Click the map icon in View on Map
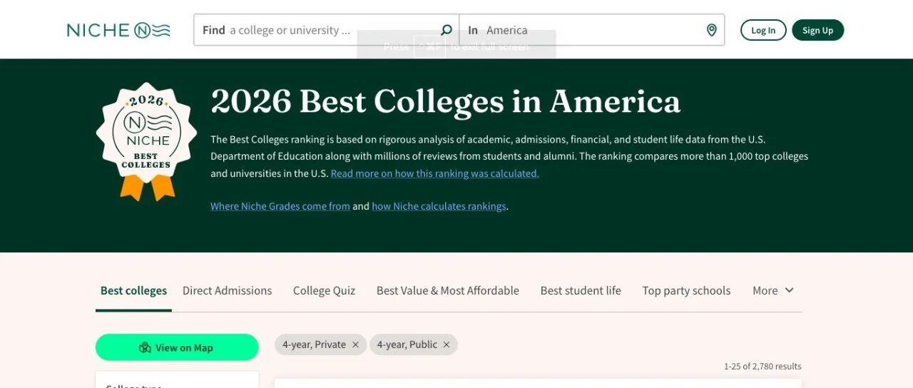Viewport: 913px width, 388px height. click(x=146, y=347)
